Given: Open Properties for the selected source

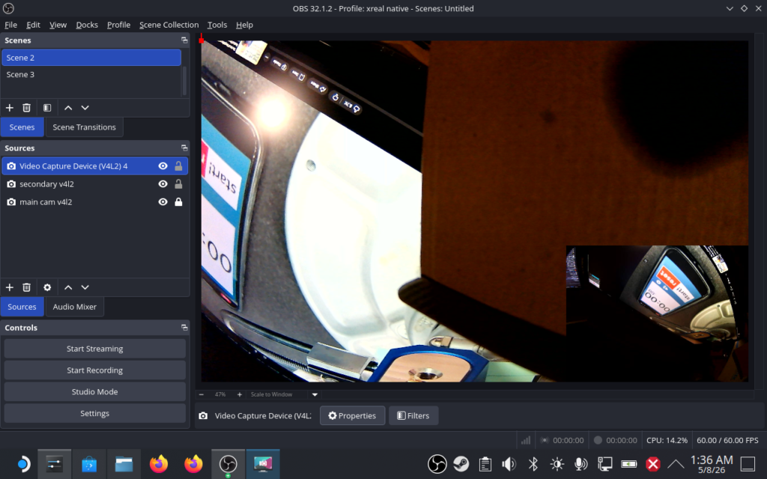Looking at the screenshot, I should (x=352, y=415).
